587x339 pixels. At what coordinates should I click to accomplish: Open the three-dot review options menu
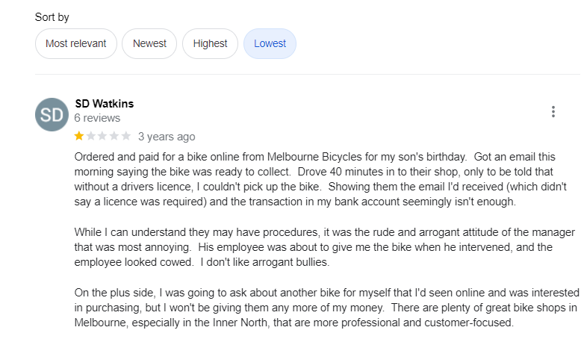[553, 112]
